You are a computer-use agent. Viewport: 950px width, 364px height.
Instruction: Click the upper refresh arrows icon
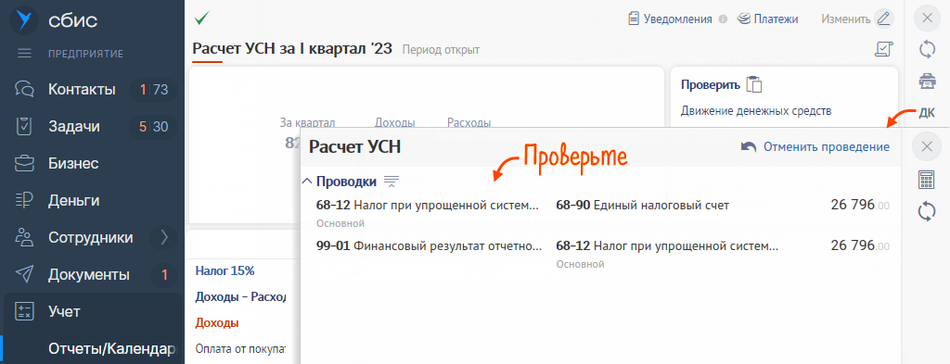pyautogui.click(x=927, y=49)
